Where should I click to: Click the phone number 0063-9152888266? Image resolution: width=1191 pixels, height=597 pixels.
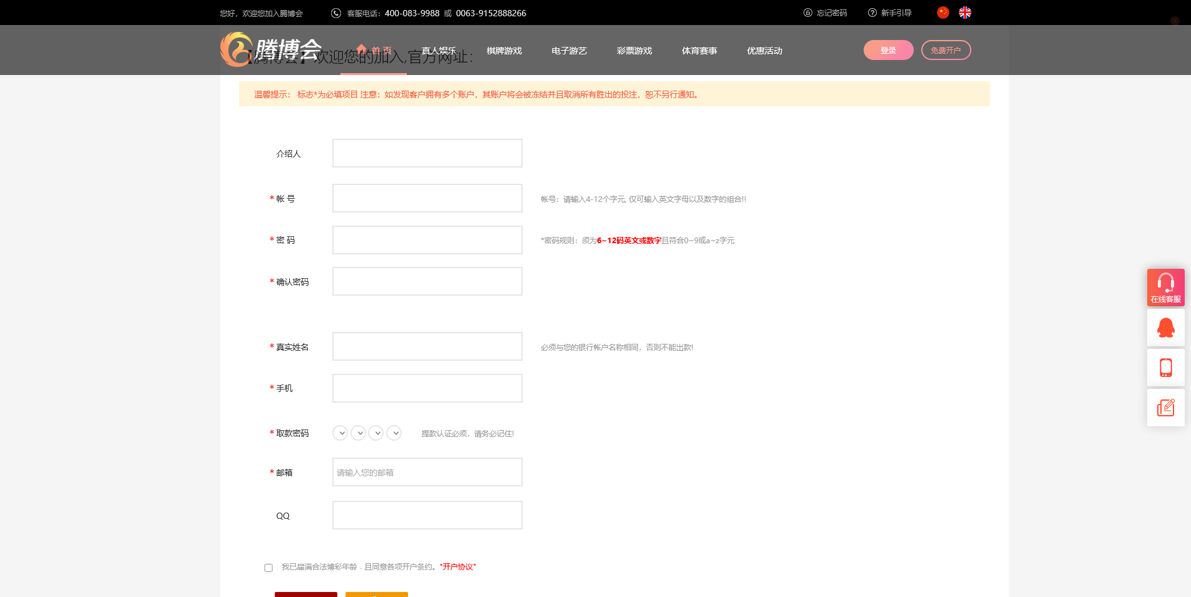491,13
